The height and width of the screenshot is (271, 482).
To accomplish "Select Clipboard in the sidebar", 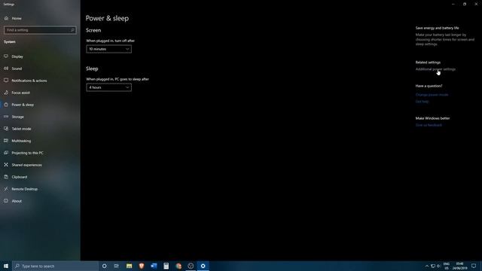I will [20, 177].
